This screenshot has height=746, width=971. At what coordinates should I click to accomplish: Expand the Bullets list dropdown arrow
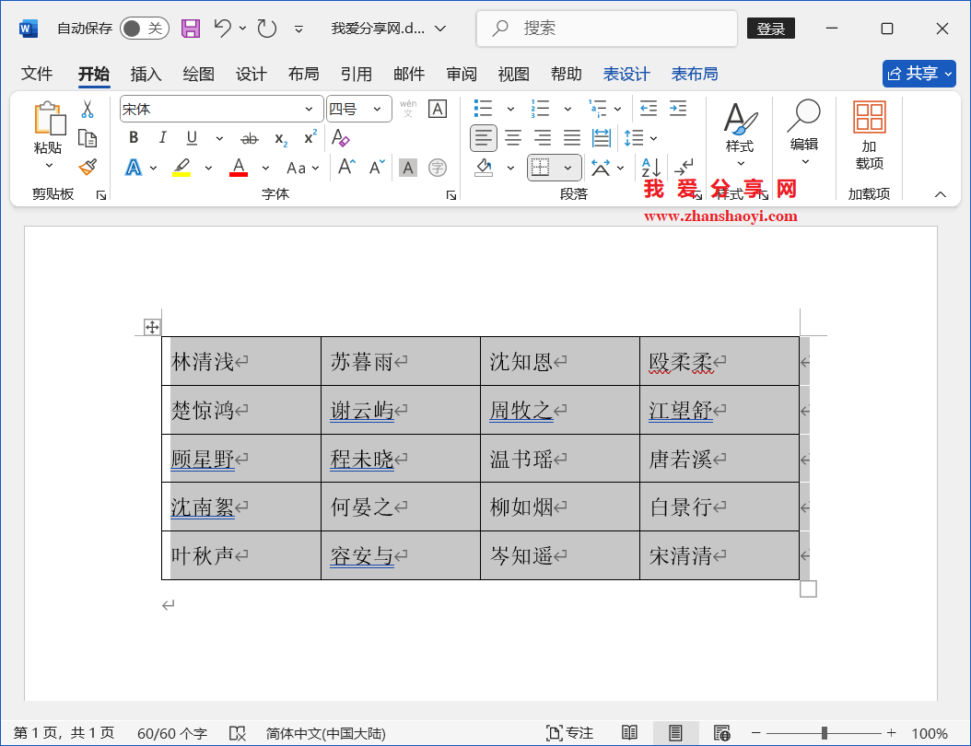[x=511, y=110]
